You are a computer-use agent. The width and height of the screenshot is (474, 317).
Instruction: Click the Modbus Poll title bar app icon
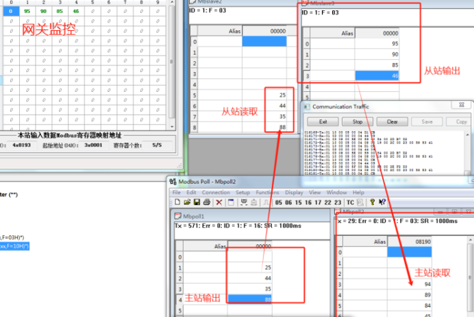(x=173, y=182)
